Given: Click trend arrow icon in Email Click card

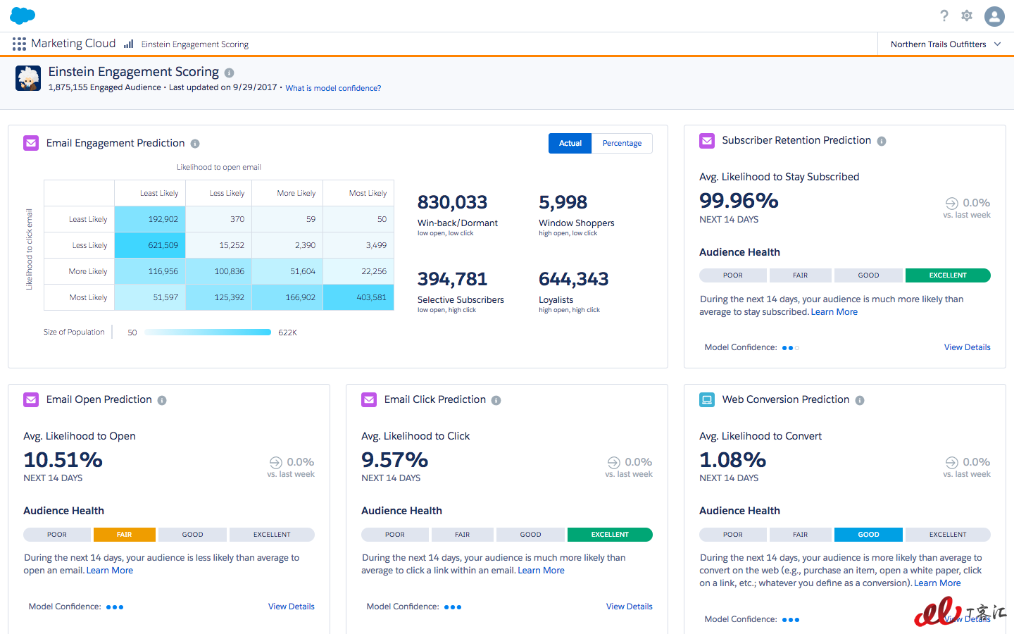Looking at the screenshot, I should [x=614, y=462].
